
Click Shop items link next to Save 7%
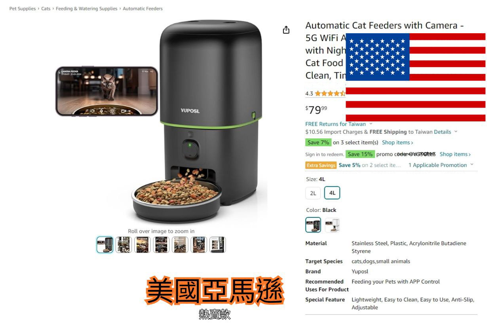pos(398,142)
